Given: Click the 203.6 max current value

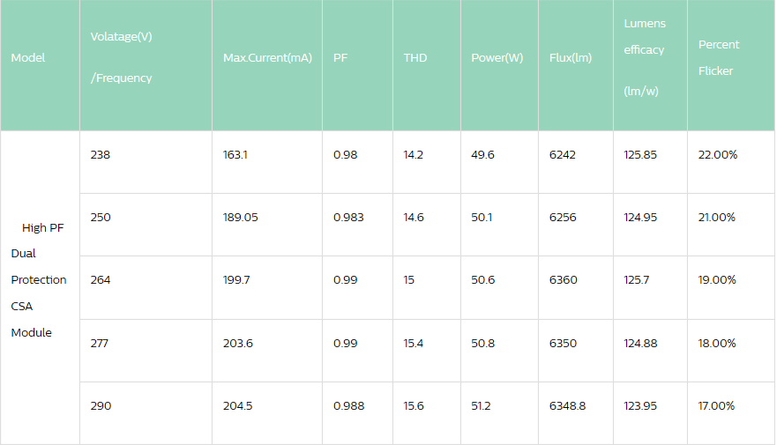Looking at the screenshot, I should [x=238, y=344].
